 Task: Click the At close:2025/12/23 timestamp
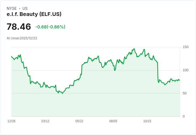click(x=22, y=38)
